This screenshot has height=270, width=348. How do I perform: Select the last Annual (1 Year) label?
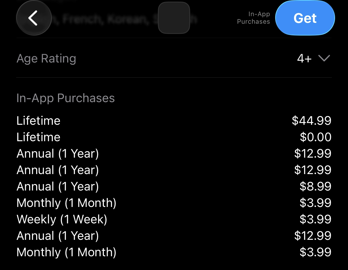coord(58,236)
